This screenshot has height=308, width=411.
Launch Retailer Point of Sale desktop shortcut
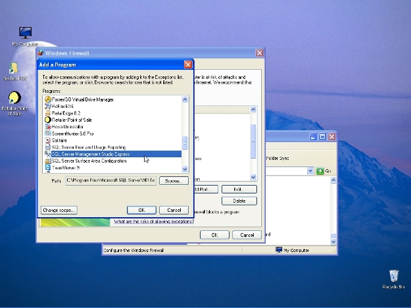pos(14,103)
